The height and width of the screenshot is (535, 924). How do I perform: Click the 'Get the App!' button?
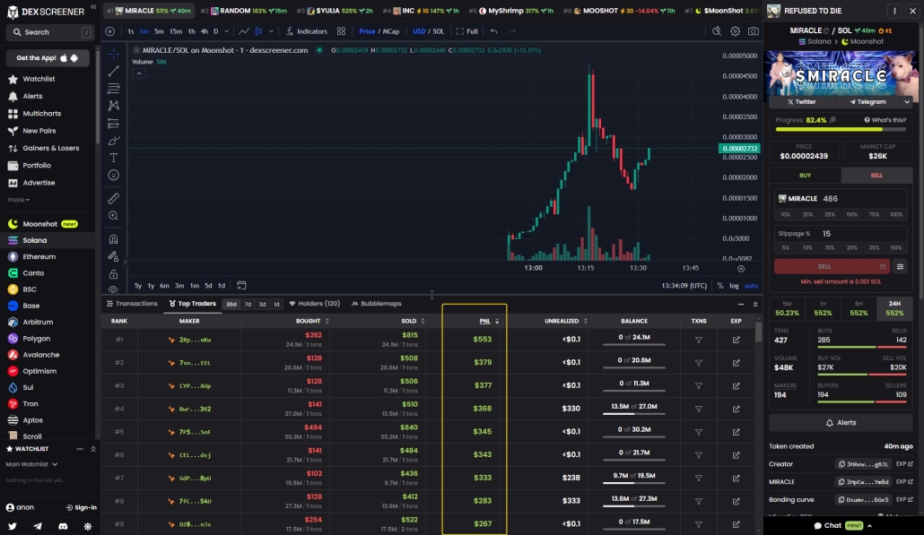48,58
